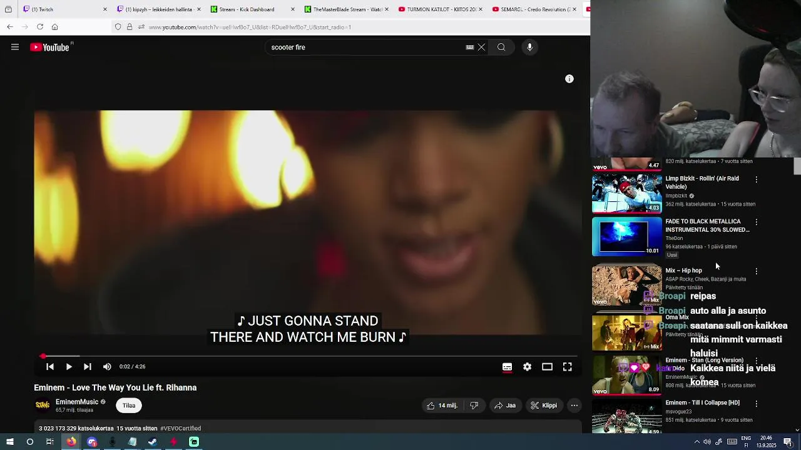This screenshot has height=450, width=801.
Task: Open the browser home page
Action: pyautogui.click(x=55, y=27)
